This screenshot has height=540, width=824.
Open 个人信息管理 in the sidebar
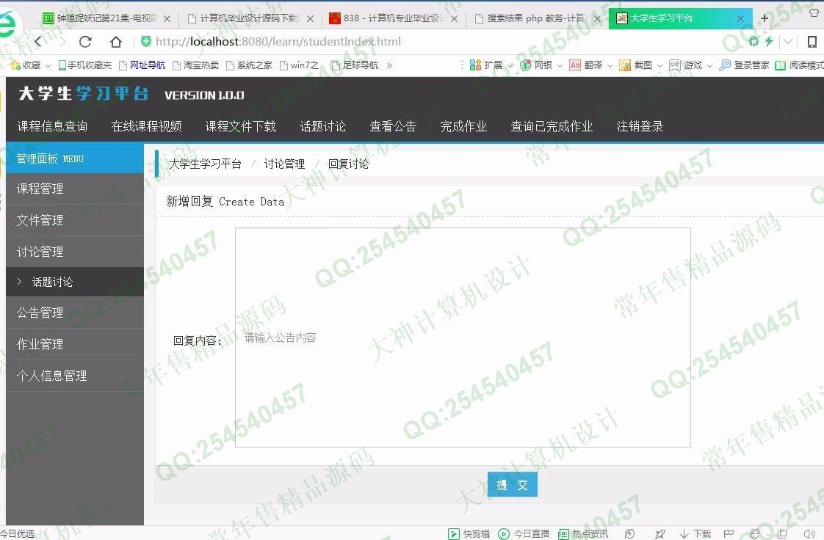[x=75, y=376]
